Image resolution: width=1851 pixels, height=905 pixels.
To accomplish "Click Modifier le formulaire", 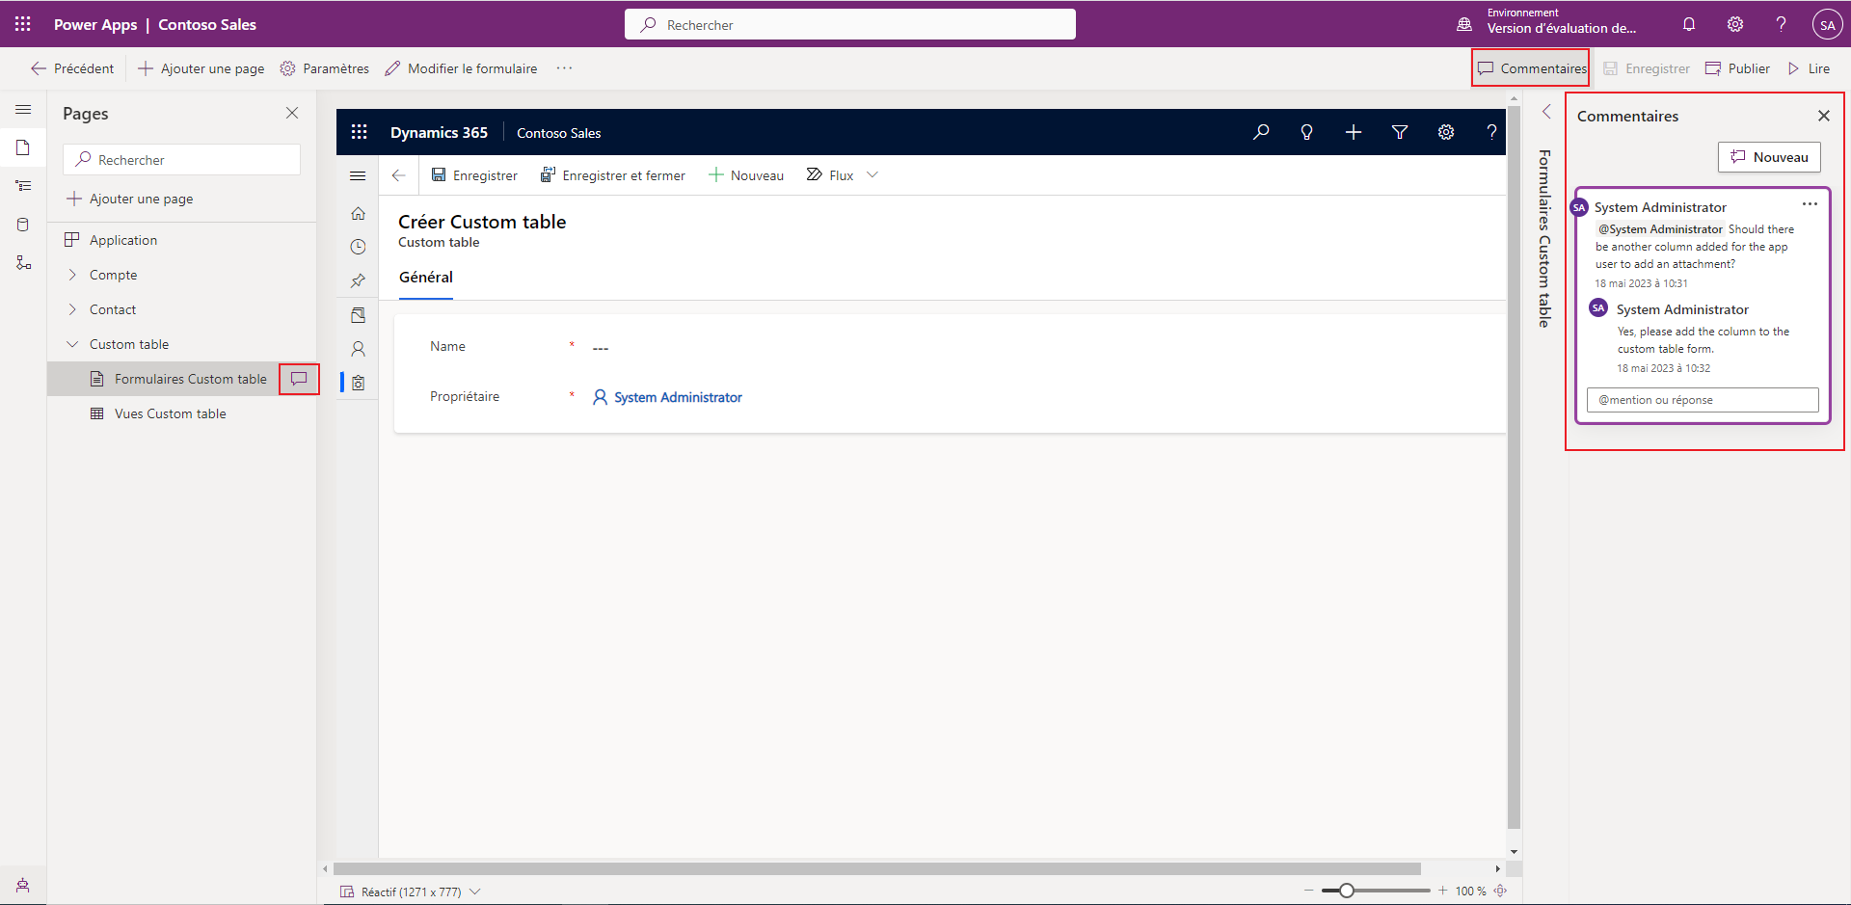I will tap(462, 68).
